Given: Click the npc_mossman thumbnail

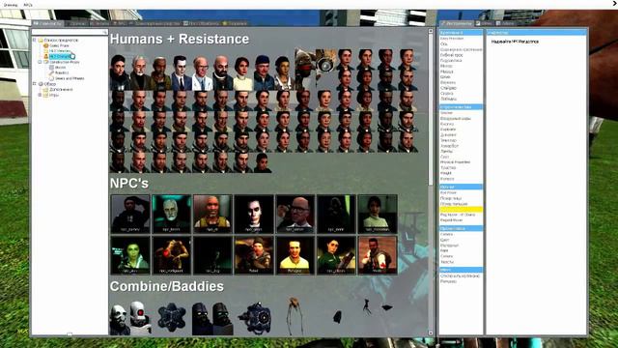Looking at the screenshot, I should [x=378, y=214].
